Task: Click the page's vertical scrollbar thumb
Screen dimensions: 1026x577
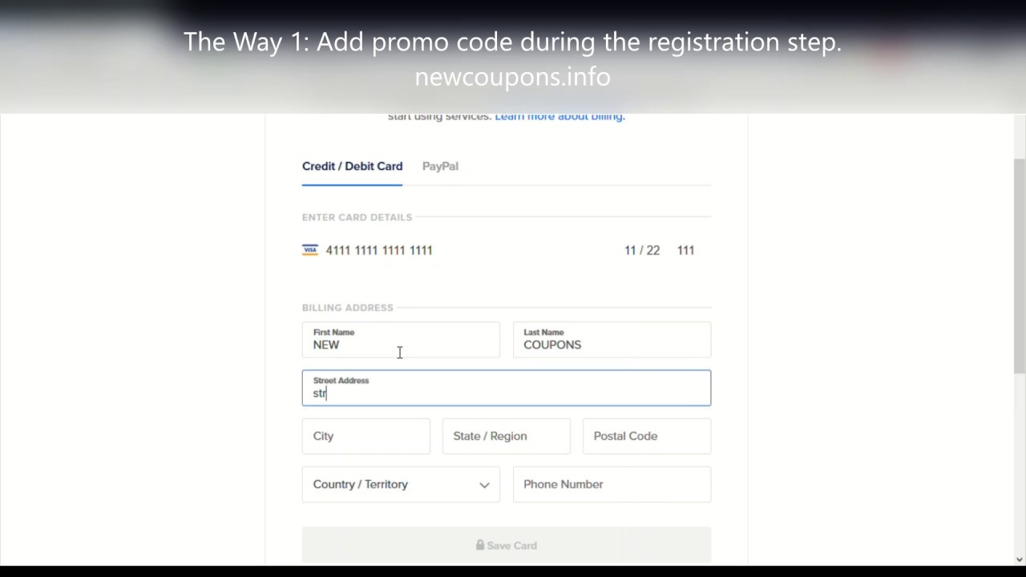Action: pos(1019,264)
